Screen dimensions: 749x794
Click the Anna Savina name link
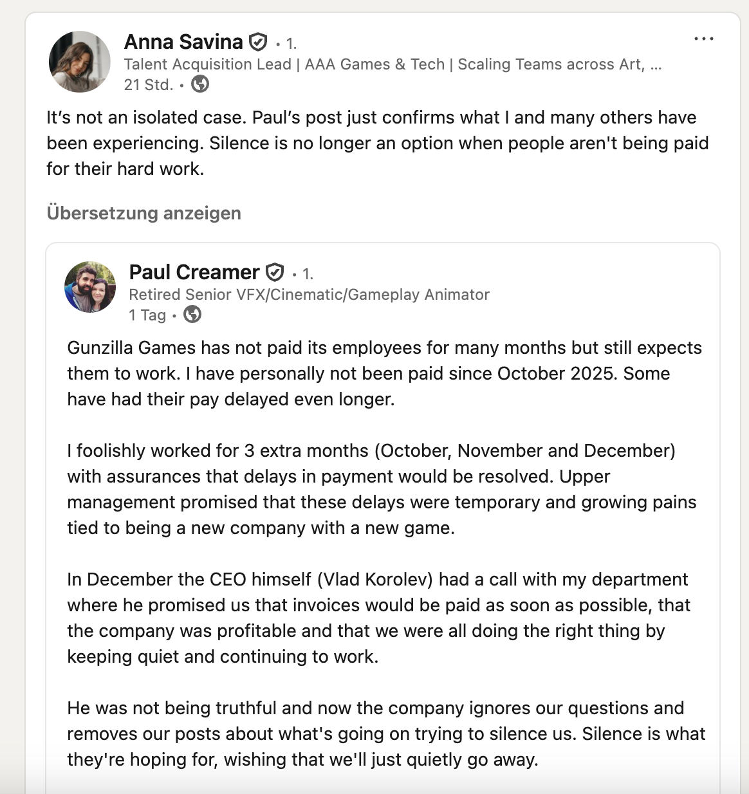[x=183, y=42]
